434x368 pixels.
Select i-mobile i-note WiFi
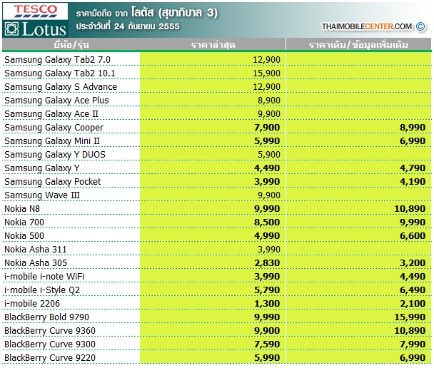44,277
